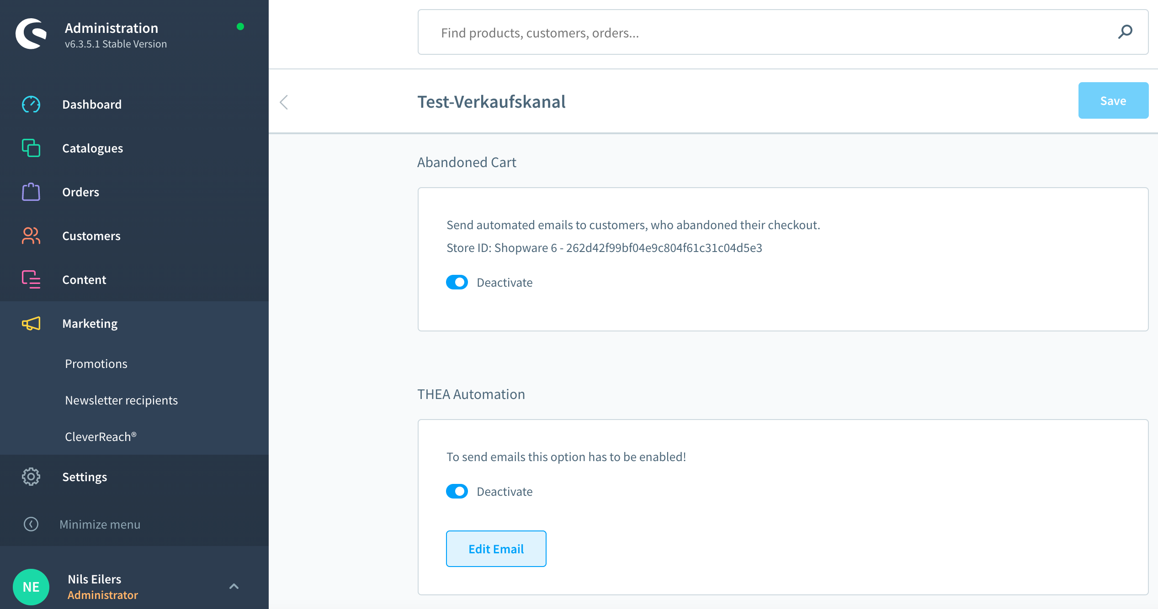Collapse sidebar with Minimize menu

tap(100, 524)
